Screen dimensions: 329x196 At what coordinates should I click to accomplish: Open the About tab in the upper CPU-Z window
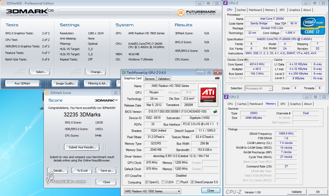click(307, 10)
